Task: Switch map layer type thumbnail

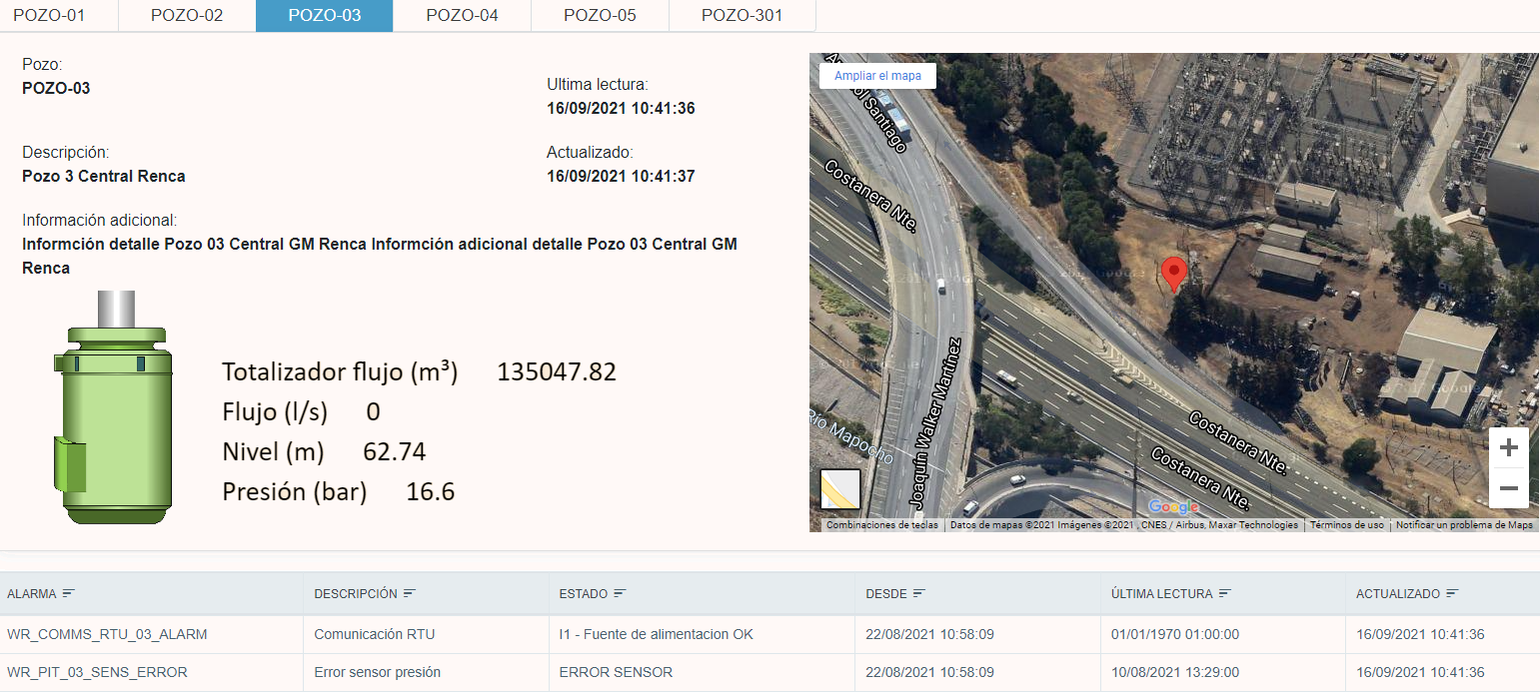Action: [839, 489]
